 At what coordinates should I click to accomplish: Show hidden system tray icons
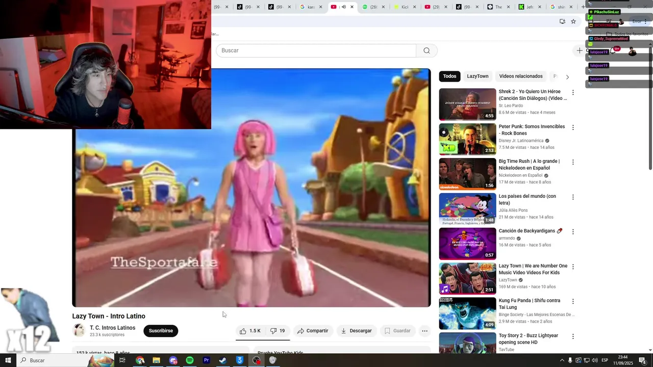(562, 360)
